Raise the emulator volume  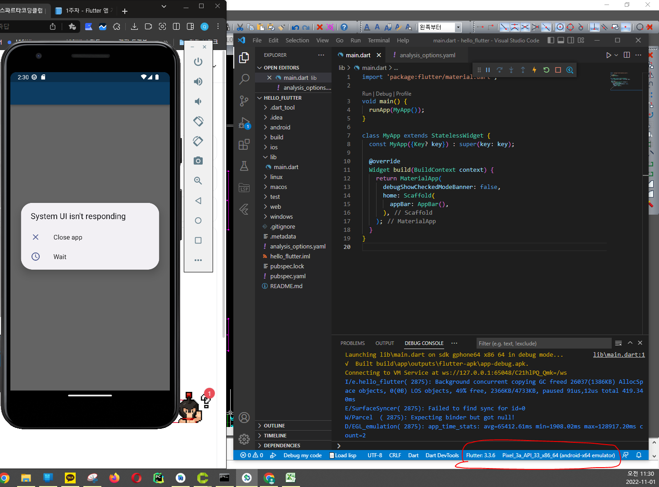(x=198, y=82)
